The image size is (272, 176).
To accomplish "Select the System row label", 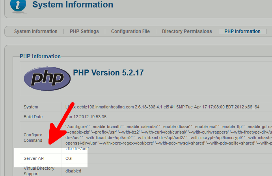I will coord(31,107).
